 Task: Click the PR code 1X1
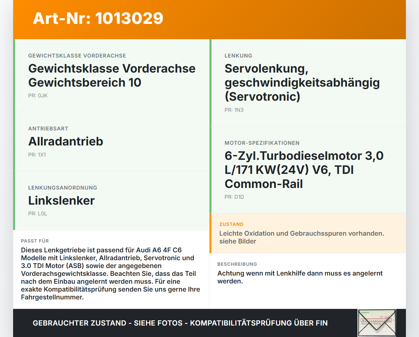(x=38, y=155)
